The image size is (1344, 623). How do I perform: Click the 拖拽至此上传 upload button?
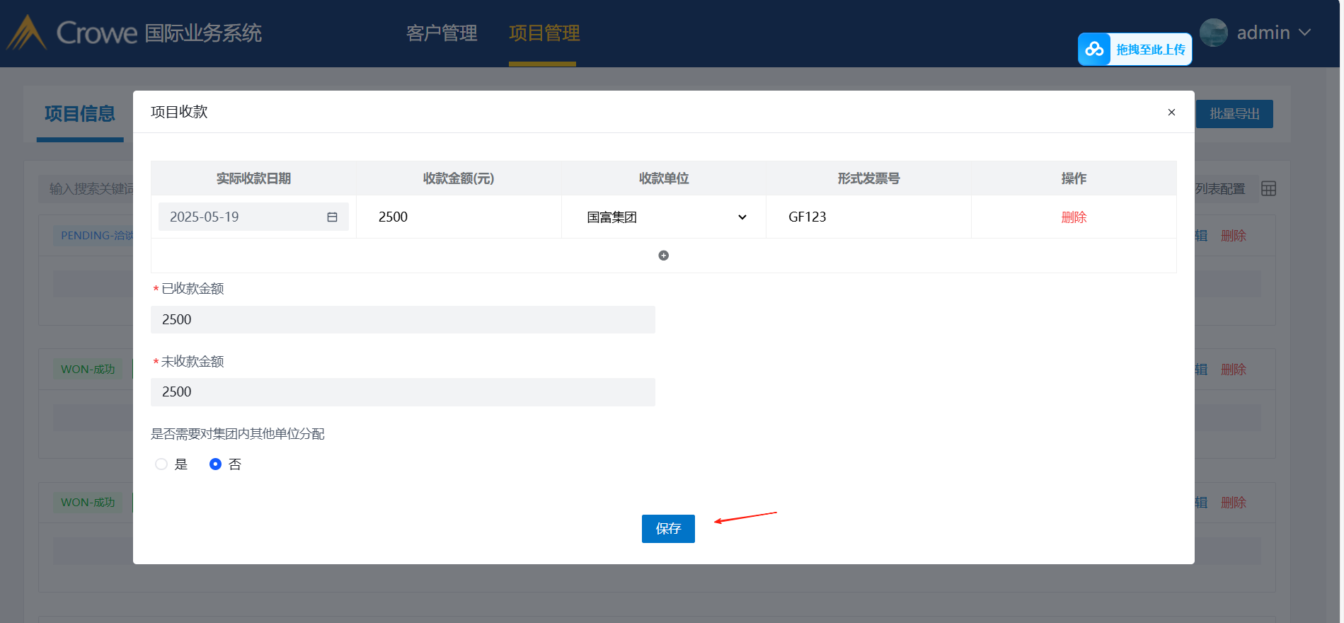[1135, 50]
